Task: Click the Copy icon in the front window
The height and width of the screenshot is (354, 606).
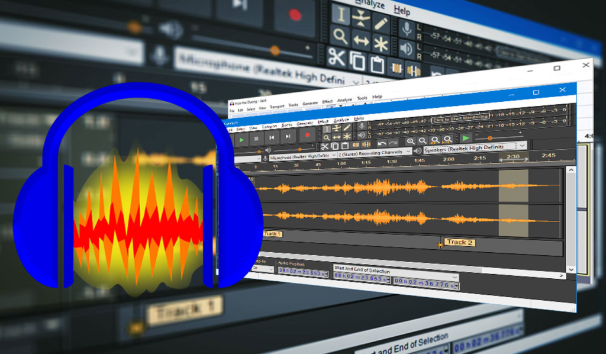Action: point(335,146)
